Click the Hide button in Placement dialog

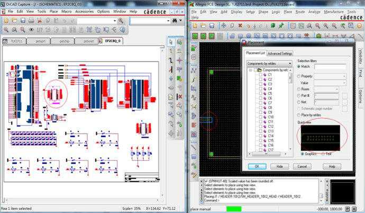(280, 166)
